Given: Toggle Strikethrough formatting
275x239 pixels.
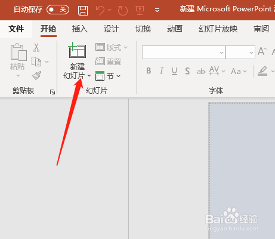Looking at the screenshot, I should point(201,71).
